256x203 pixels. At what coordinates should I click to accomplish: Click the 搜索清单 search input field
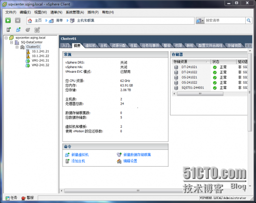click(x=225, y=21)
